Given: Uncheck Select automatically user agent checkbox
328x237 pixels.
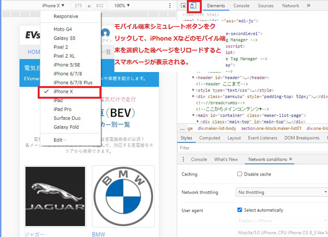Looking at the screenshot, I should tap(239, 210).
